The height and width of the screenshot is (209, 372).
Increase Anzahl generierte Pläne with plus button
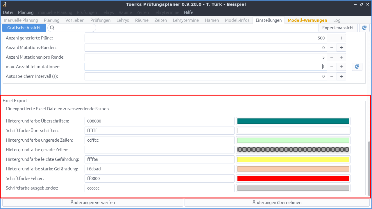[341, 38]
